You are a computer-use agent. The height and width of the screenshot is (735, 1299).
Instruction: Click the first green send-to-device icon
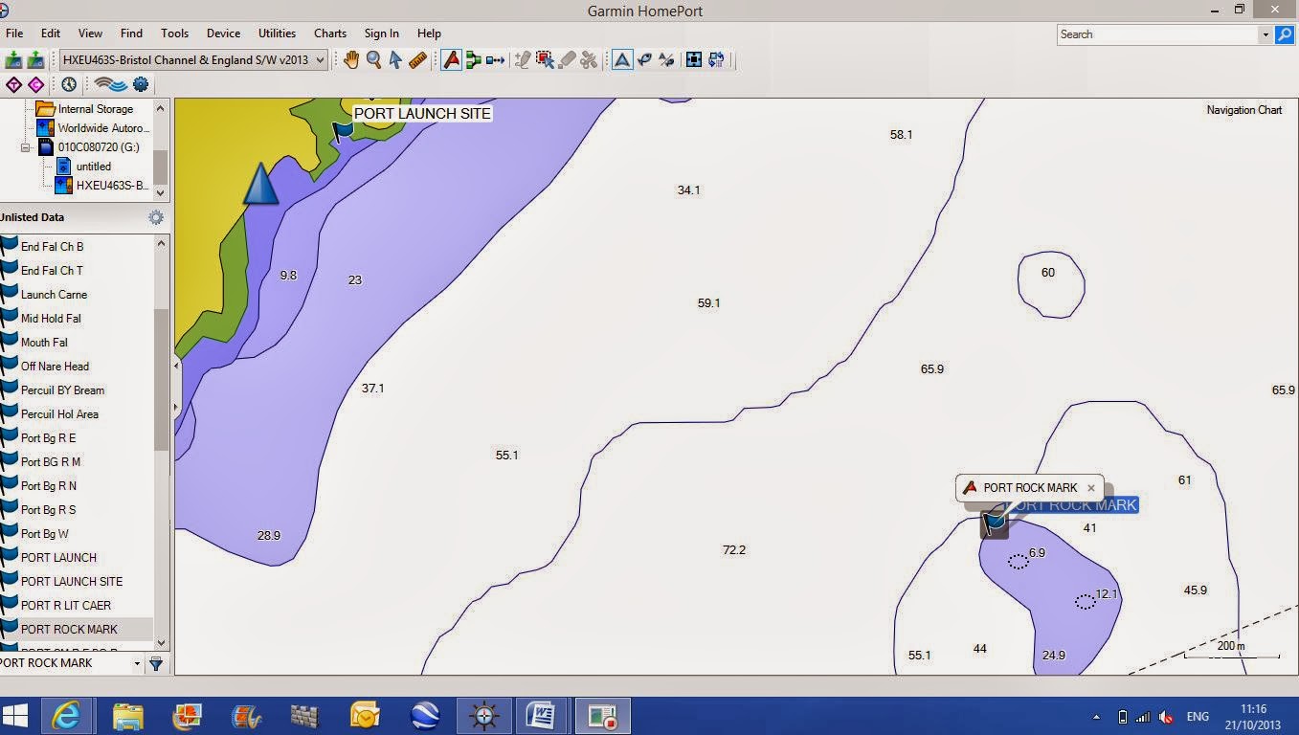point(14,60)
